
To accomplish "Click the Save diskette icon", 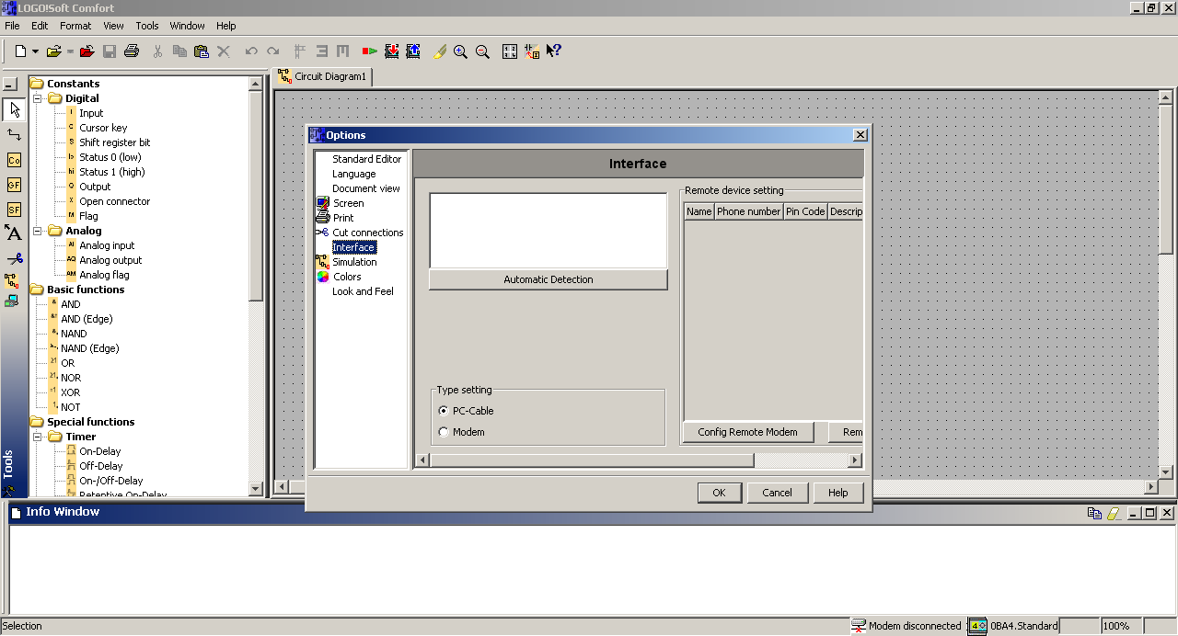I will pyautogui.click(x=110, y=51).
